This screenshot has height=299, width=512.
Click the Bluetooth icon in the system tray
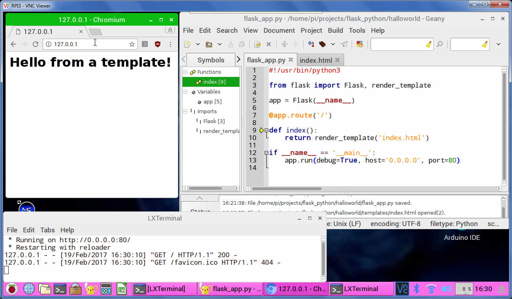pyautogui.click(x=416, y=289)
